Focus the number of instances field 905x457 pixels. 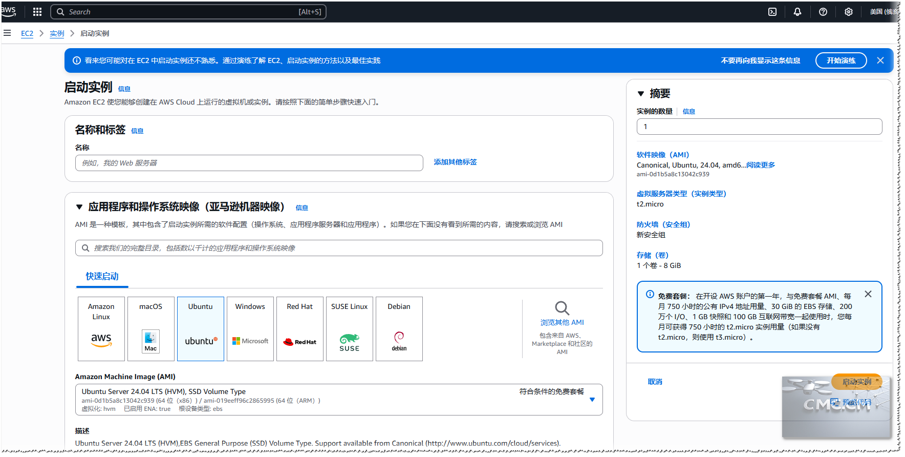pos(760,127)
